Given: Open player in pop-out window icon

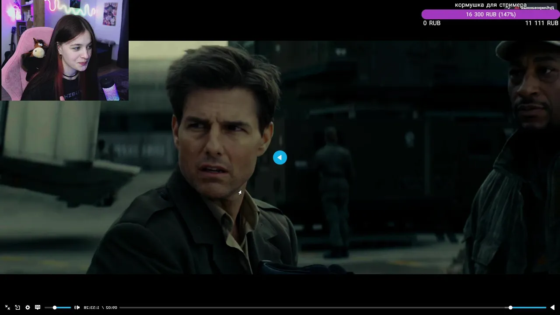Looking at the screenshot, I should tap(17, 308).
